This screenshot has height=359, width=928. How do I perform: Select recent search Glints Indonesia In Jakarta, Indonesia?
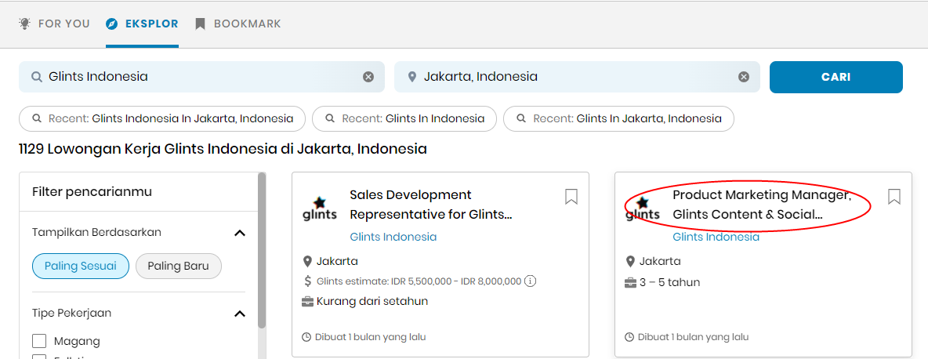162,118
